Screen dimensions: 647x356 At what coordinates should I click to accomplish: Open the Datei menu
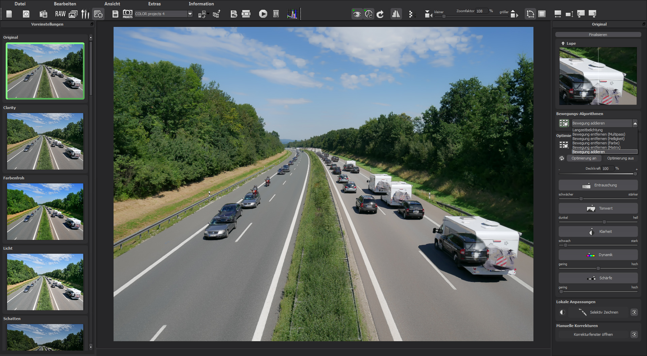pos(20,4)
